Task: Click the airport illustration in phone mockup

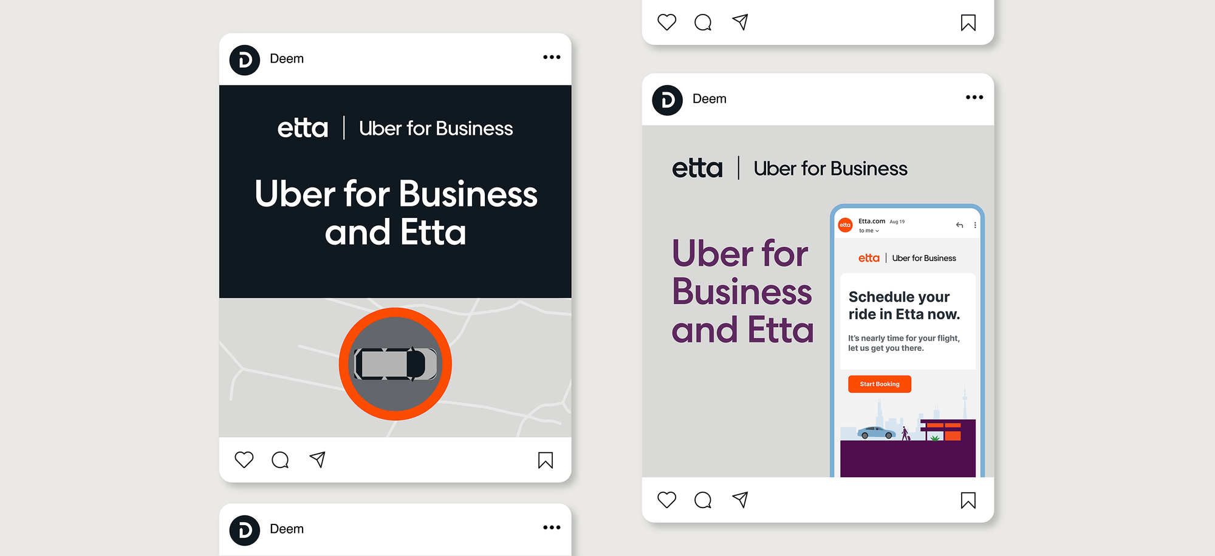Action: coord(908,431)
